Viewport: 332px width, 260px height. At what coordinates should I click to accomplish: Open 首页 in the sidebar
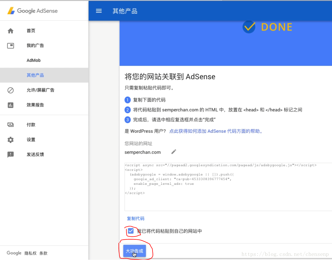[x=44, y=31]
